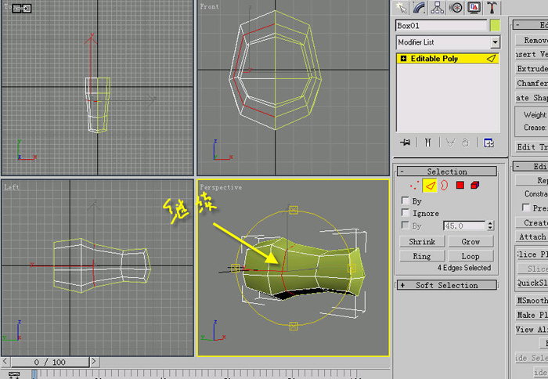Click the MSmooth button

pyautogui.click(x=532, y=301)
